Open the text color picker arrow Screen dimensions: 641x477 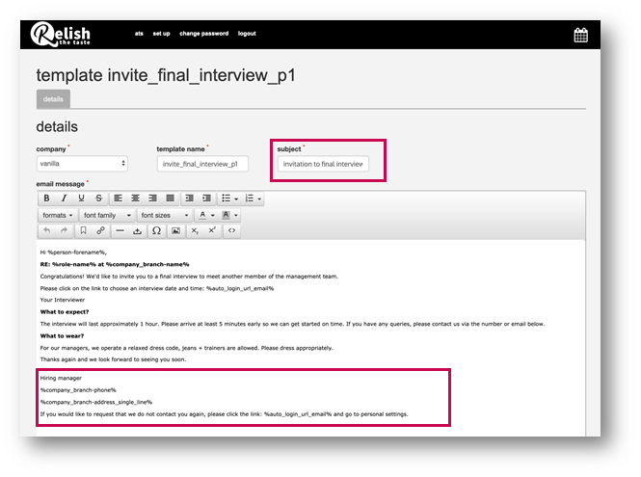click(212, 215)
